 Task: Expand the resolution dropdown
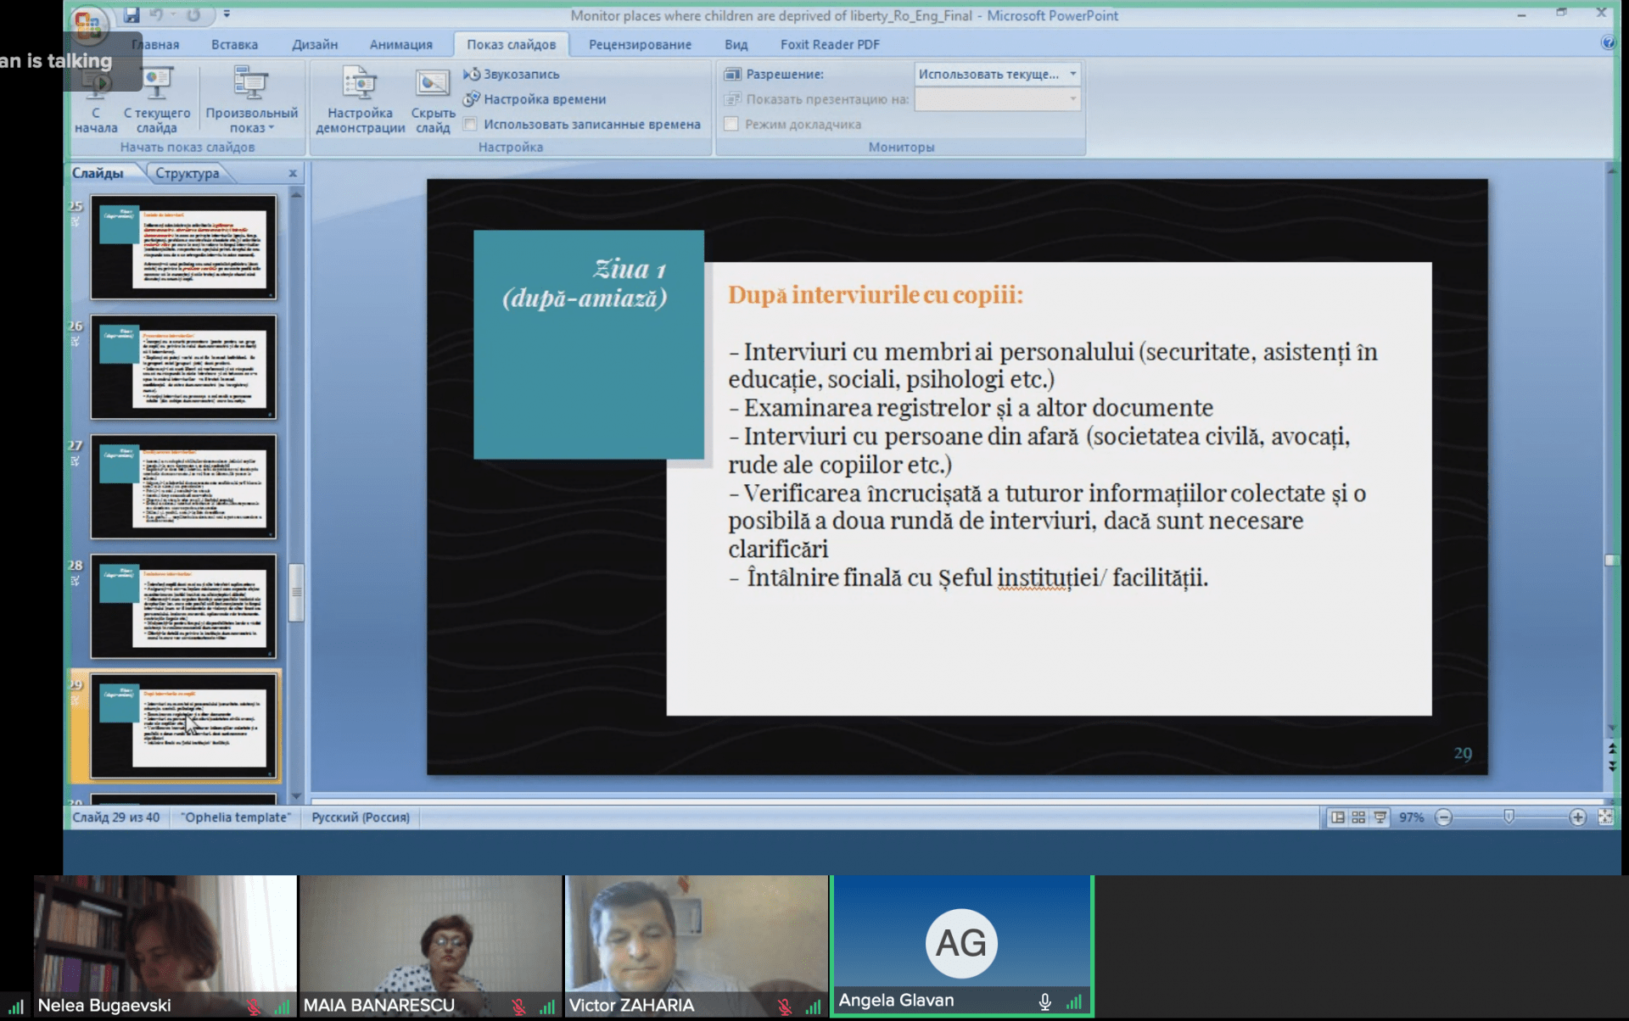point(1073,75)
